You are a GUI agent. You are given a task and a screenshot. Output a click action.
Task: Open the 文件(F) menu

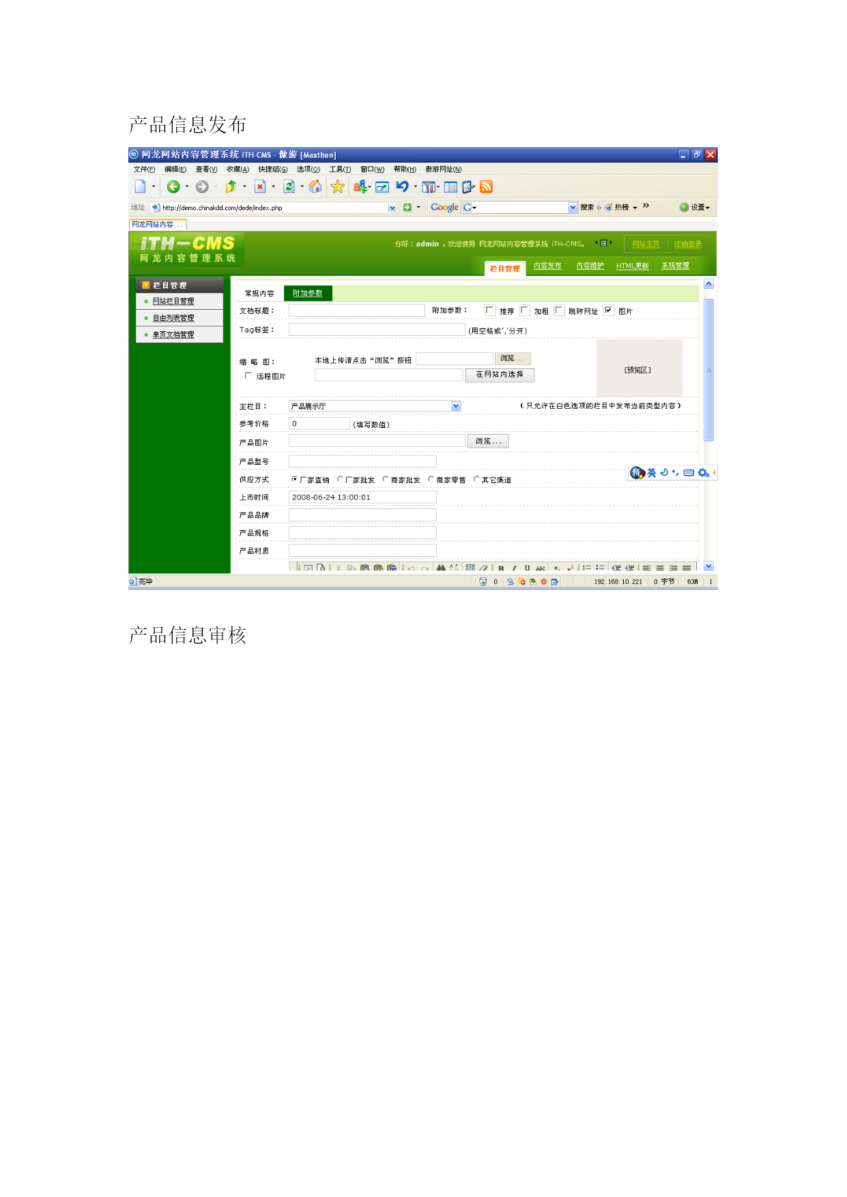click(x=144, y=169)
